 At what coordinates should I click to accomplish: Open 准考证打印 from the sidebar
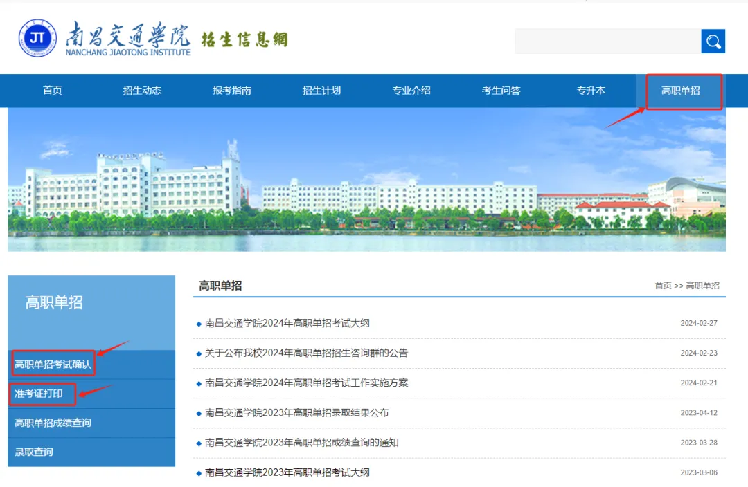click(39, 394)
